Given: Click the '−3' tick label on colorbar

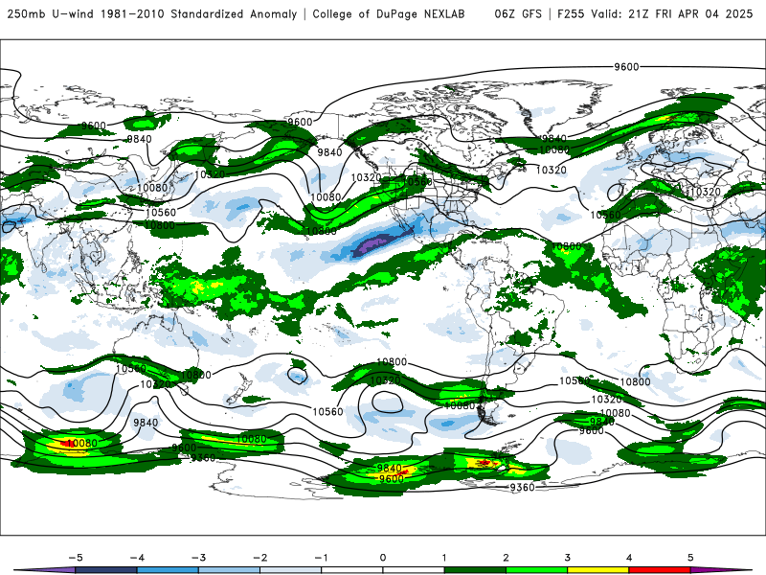Looking at the screenshot, I should click(198, 558).
